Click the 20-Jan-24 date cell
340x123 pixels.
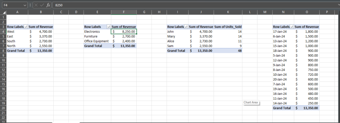(283, 79)
